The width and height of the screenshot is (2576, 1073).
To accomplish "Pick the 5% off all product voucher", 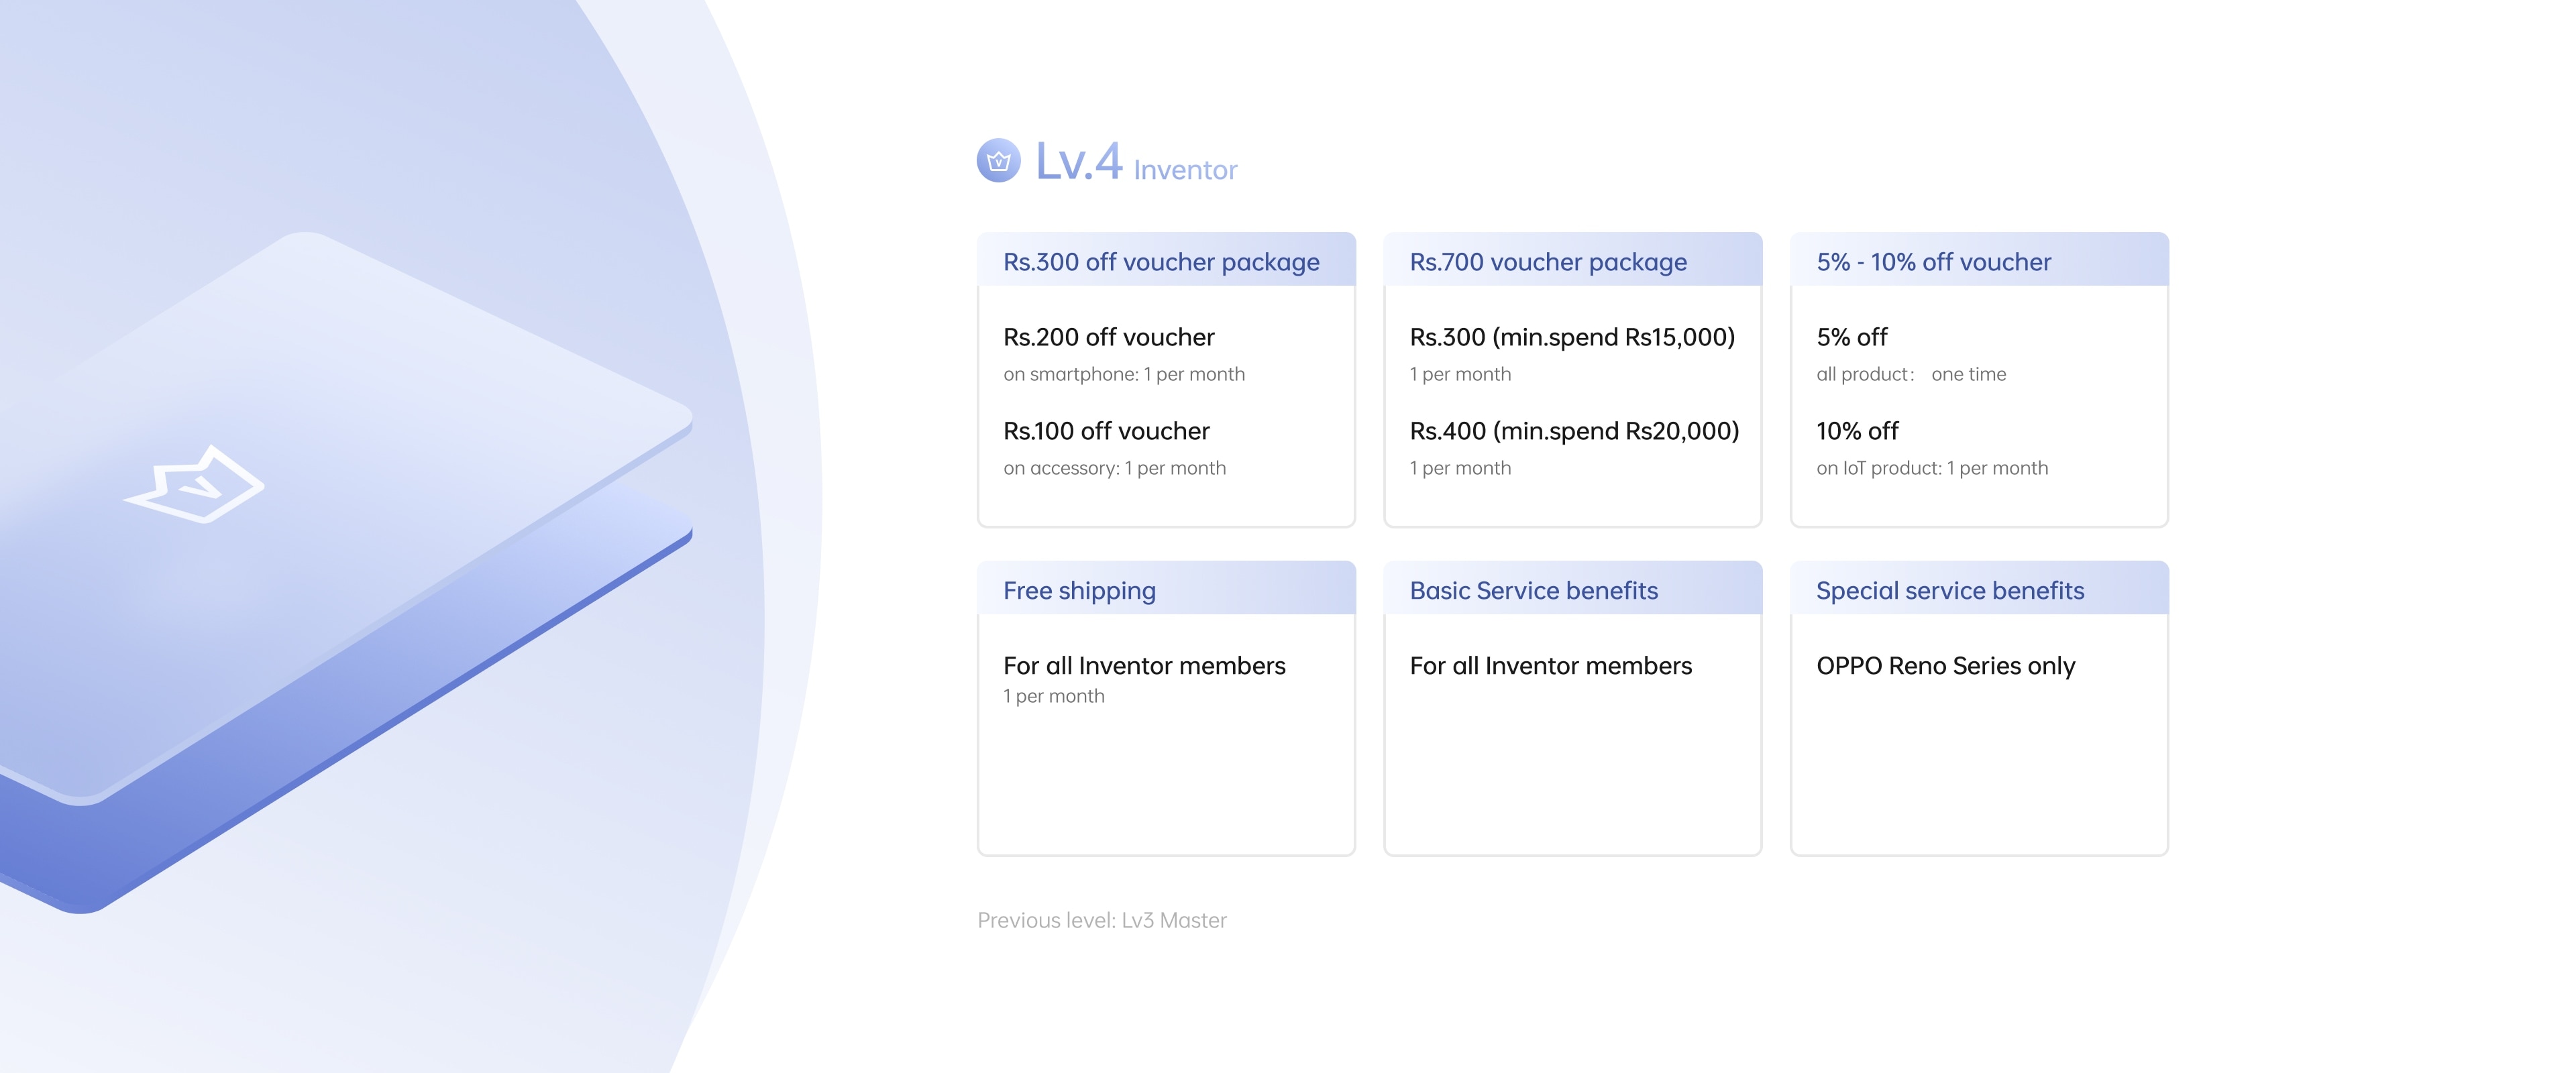I will [x=1851, y=338].
